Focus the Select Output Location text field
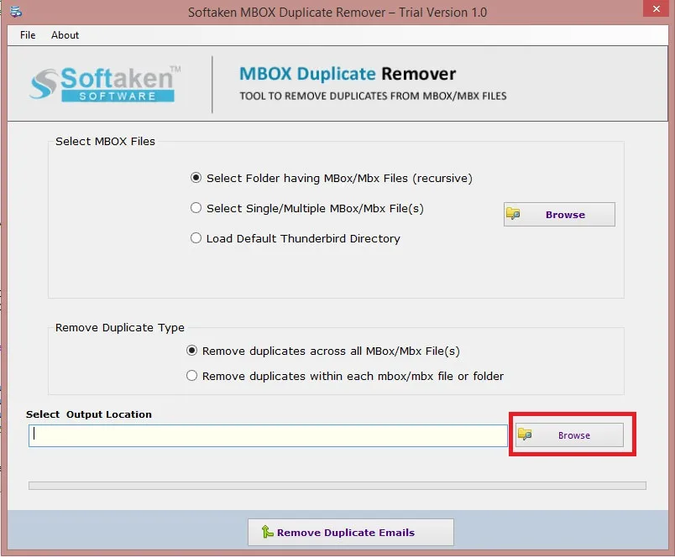Screen dimensions: 675x557 (268, 435)
